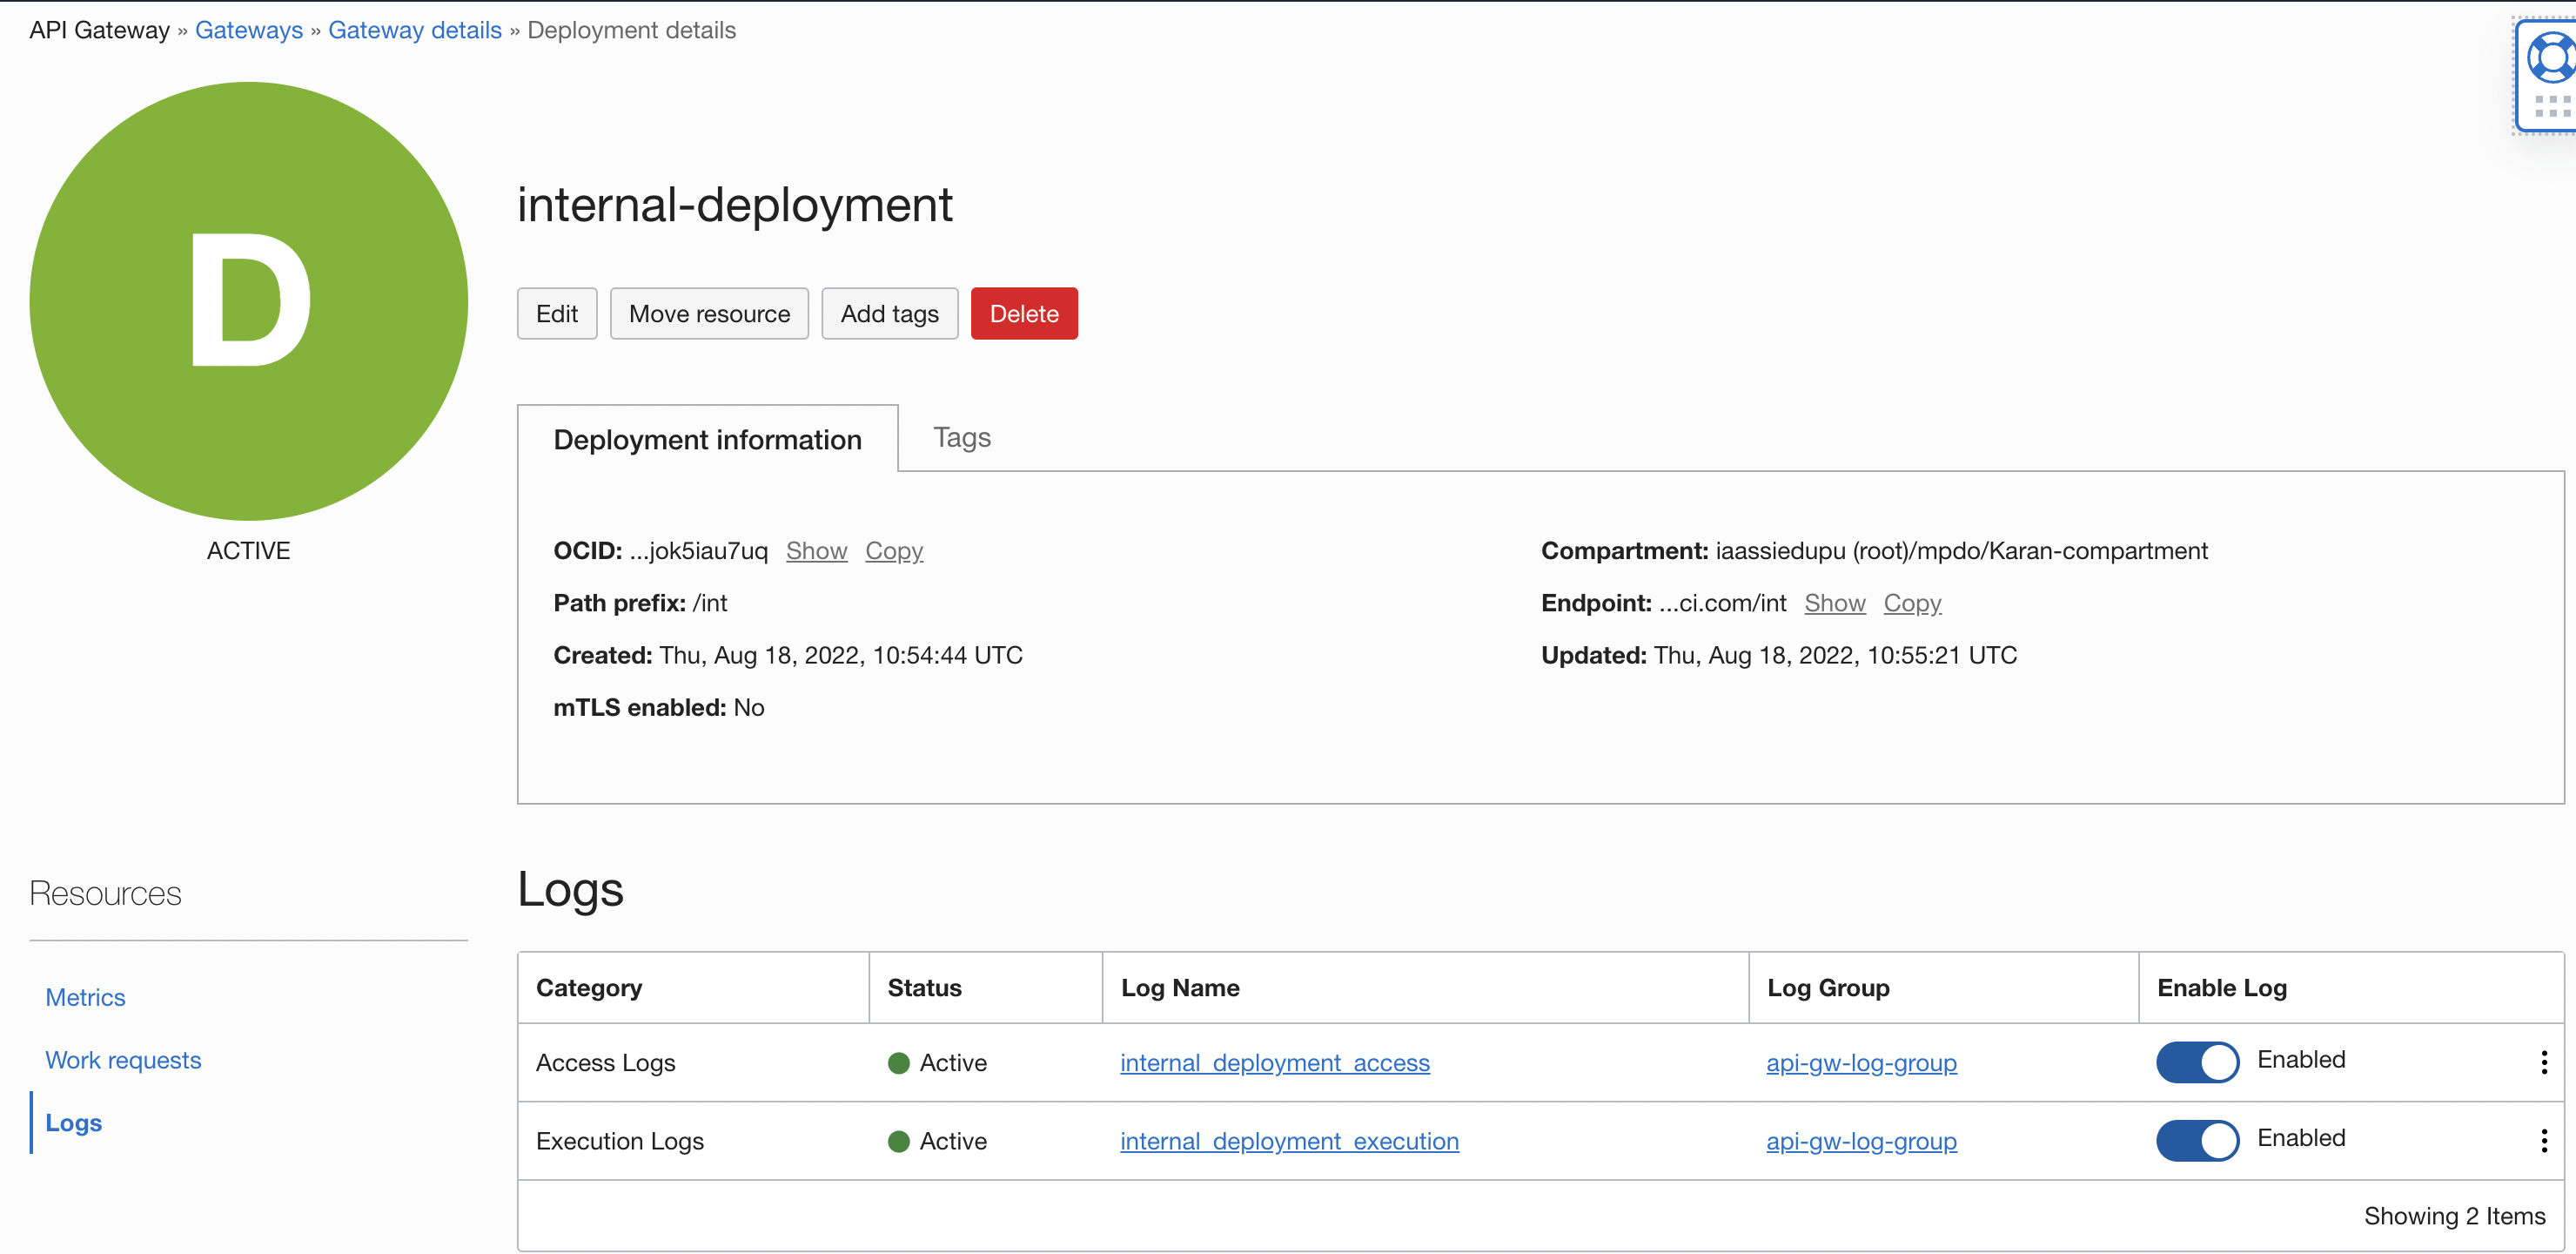Click the Move resource button
The height and width of the screenshot is (1254, 2576).
(709, 313)
